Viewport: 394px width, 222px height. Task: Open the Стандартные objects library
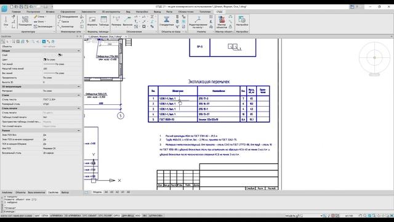pos(166,21)
